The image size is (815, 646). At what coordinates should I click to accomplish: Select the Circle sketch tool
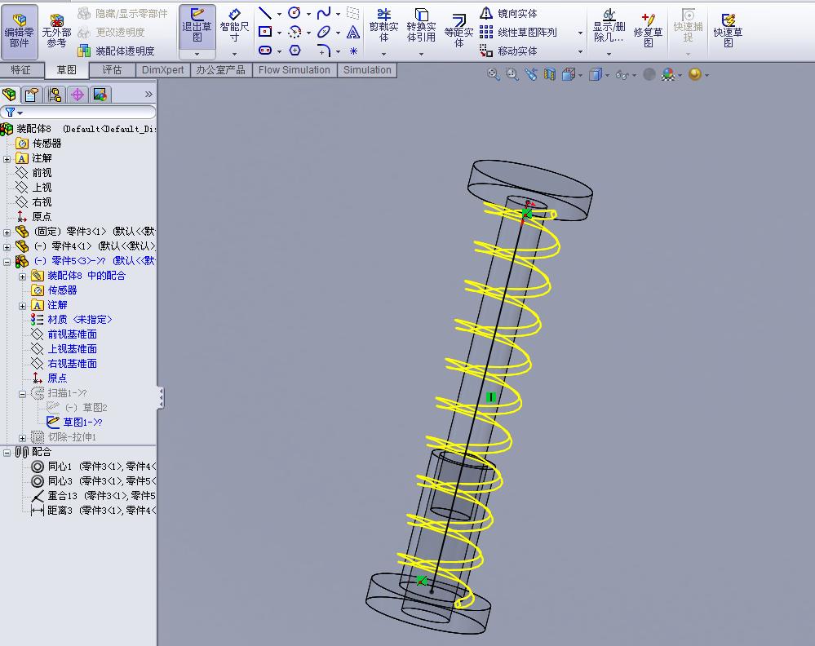point(295,13)
